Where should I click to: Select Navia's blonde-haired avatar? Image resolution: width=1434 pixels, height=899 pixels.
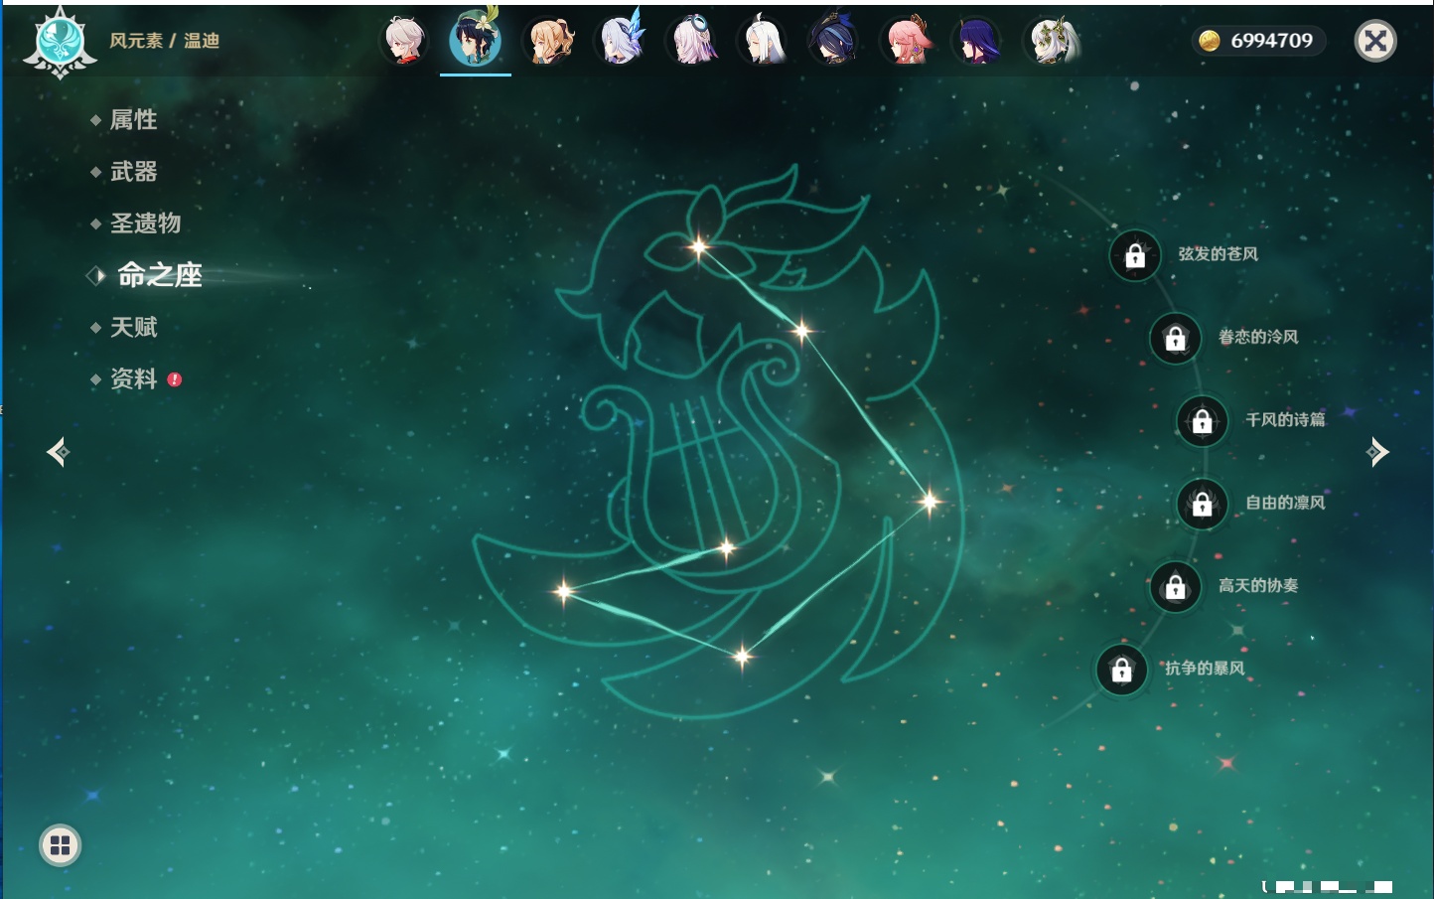[x=549, y=41]
